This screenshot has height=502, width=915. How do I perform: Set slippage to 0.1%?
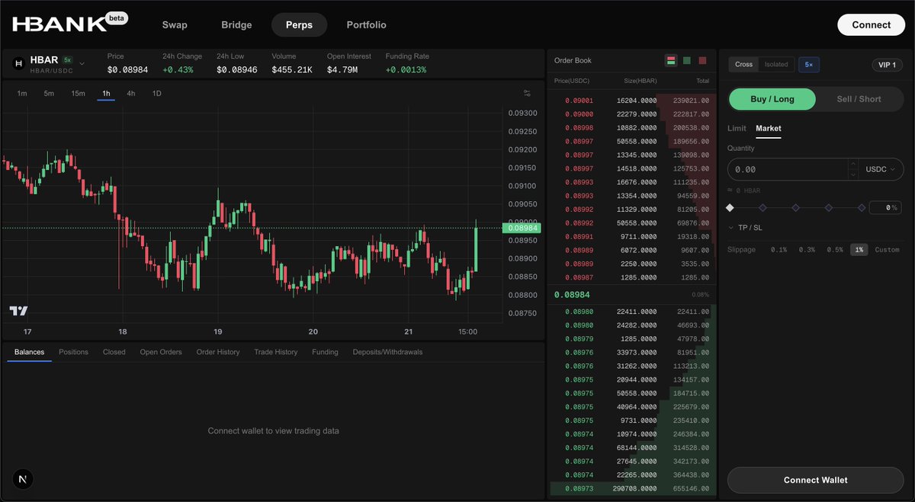(779, 250)
